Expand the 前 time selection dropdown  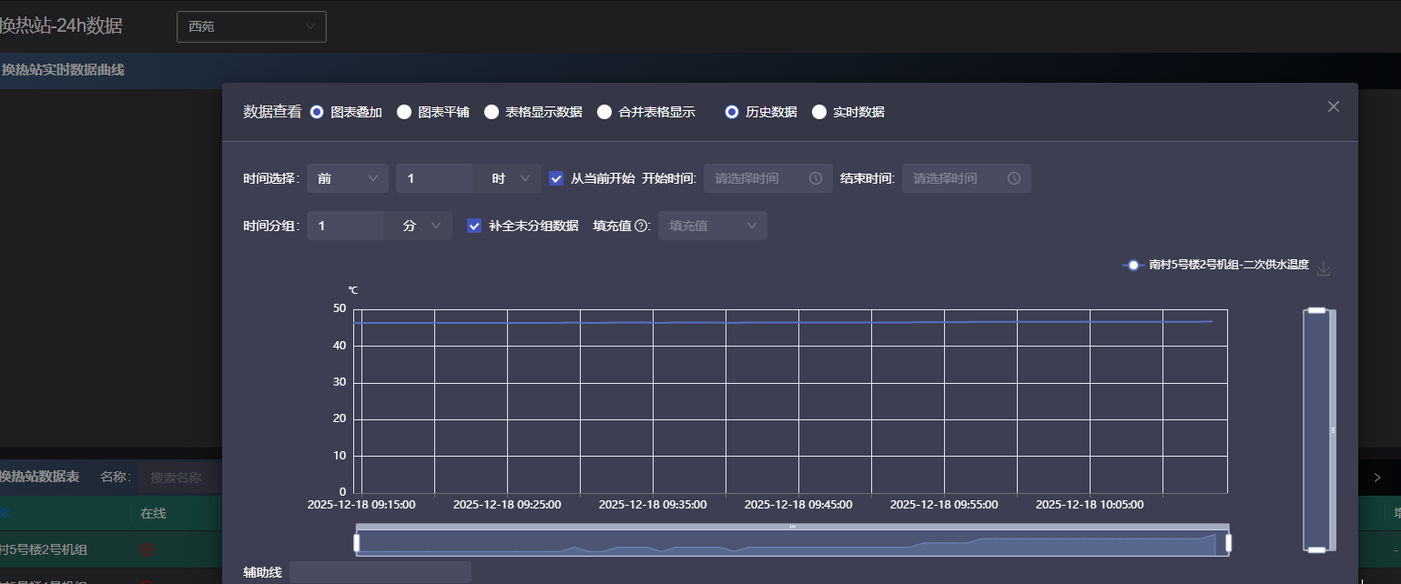(347, 178)
